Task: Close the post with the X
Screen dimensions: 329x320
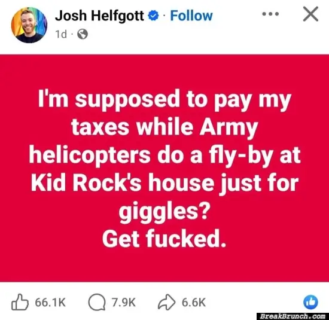Action: coord(310,14)
